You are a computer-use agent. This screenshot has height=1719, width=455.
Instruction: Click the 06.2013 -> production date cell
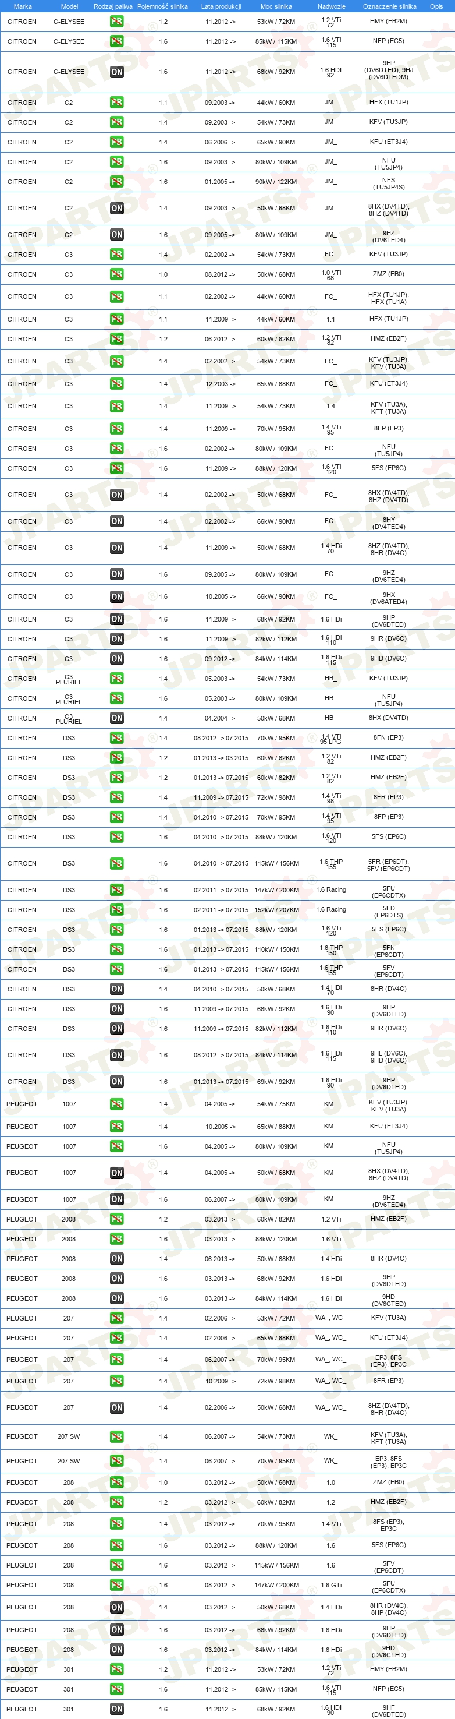click(x=220, y=1259)
